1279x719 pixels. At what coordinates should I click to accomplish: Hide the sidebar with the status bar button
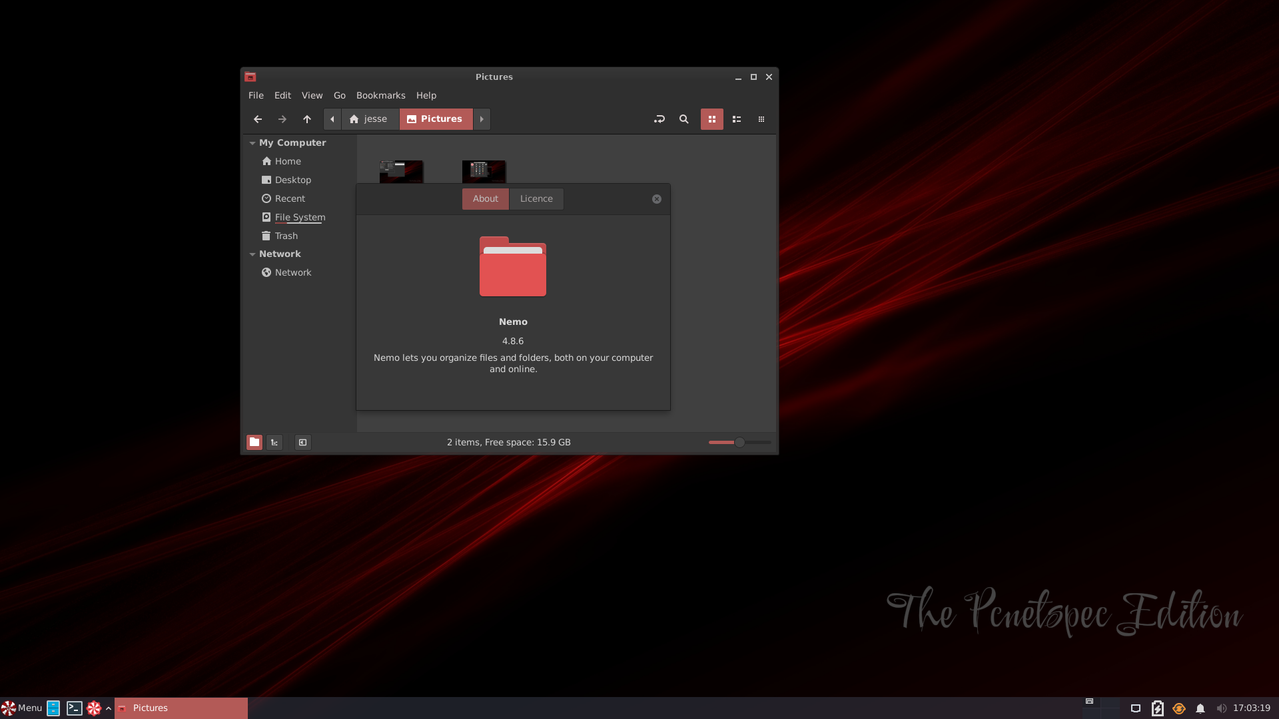click(303, 442)
